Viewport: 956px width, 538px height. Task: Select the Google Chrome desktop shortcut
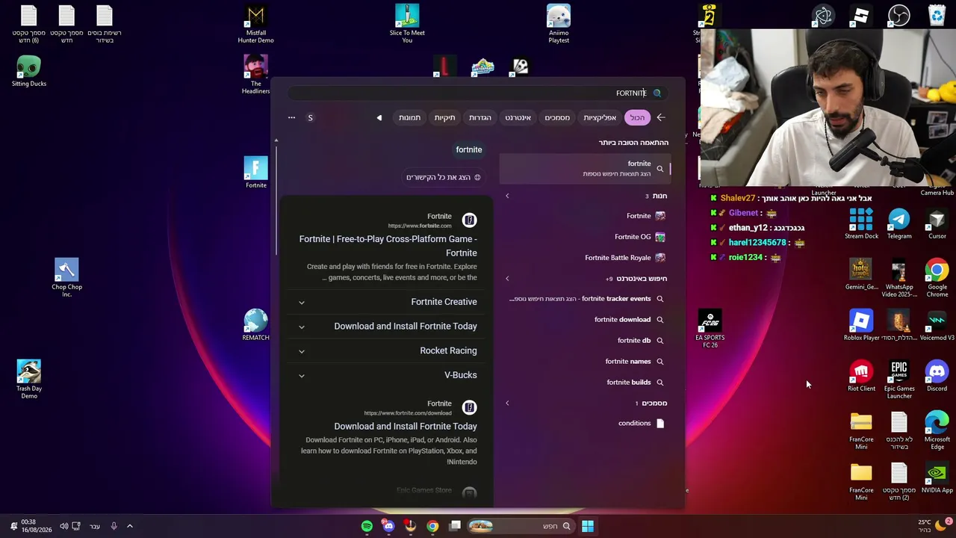click(x=937, y=278)
